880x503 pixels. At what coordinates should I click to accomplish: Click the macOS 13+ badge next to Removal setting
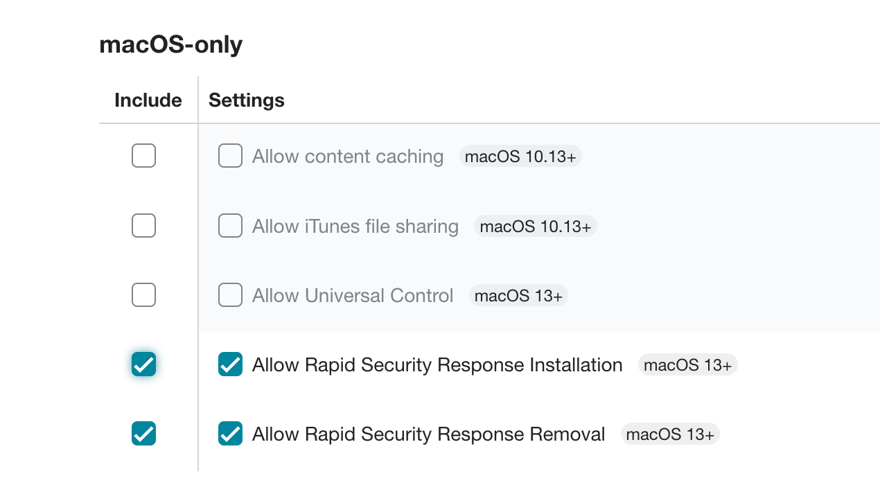pyautogui.click(x=669, y=434)
